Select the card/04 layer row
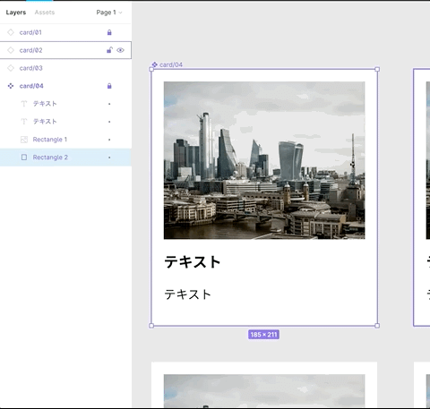 click(65, 86)
